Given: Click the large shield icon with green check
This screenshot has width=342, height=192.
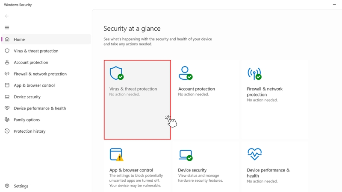Looking at the screenshot, I should point(117,73).
